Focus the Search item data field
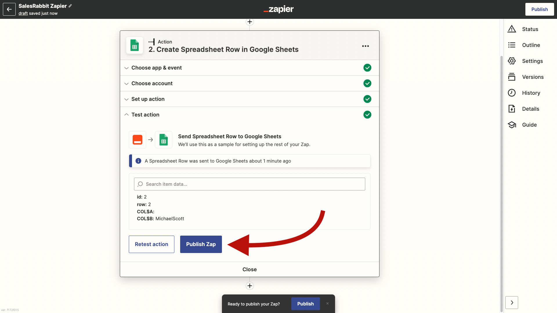 click(249, 184)
